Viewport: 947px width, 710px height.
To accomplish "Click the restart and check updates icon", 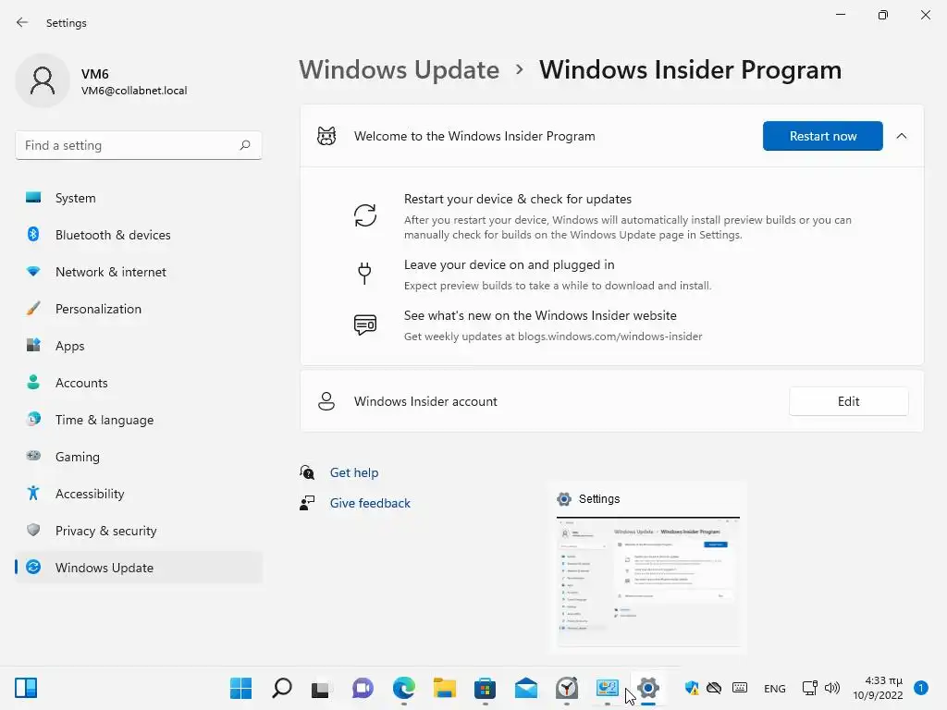I will [x=364, y=215].
